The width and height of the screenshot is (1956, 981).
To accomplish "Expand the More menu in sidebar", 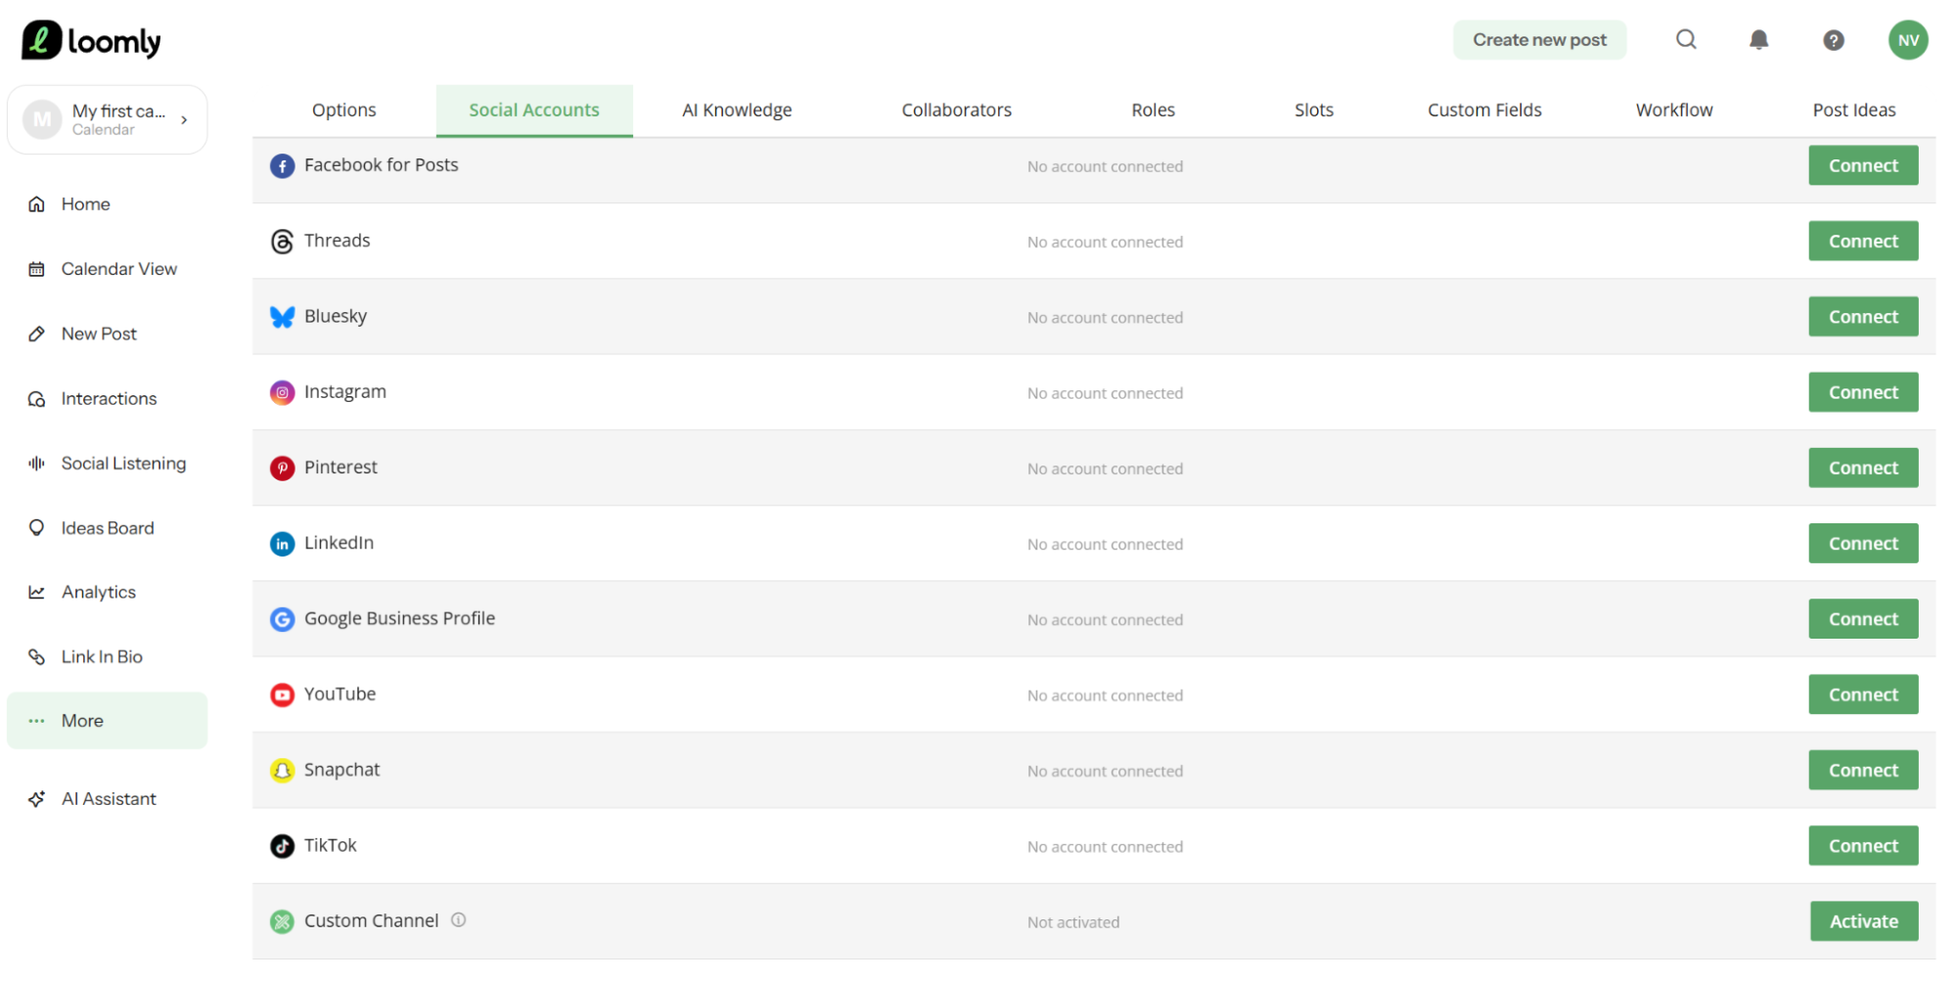I will (107, 721).
